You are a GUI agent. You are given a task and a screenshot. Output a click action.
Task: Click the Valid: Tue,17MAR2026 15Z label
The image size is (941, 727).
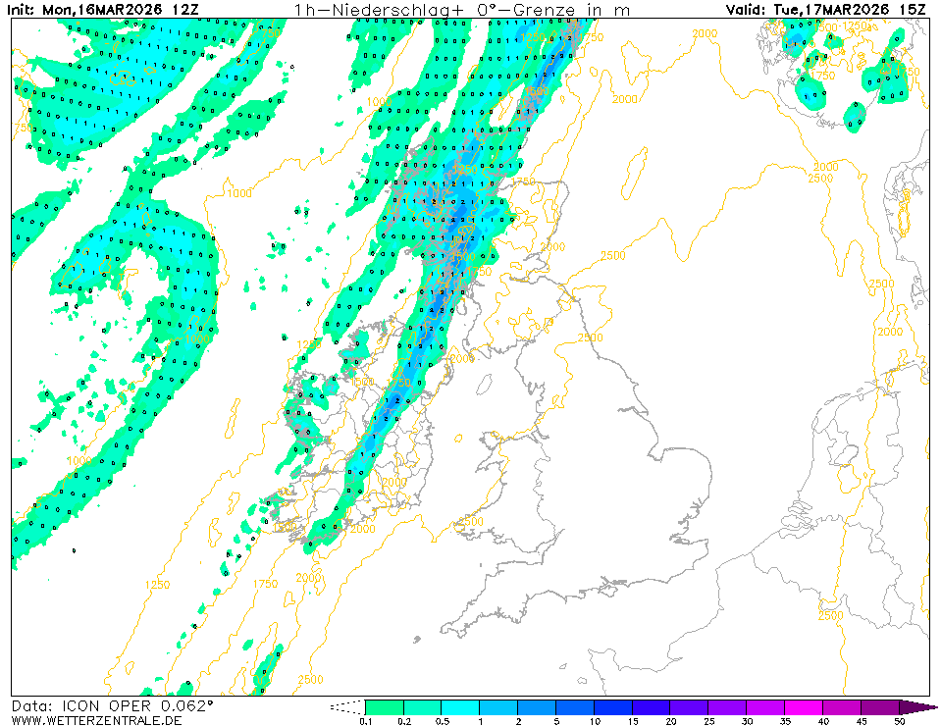[x=826, y=10]
